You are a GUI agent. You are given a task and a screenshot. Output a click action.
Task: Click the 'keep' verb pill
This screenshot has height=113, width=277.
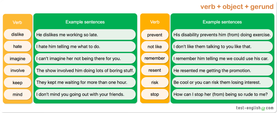[x=18, y=82]
